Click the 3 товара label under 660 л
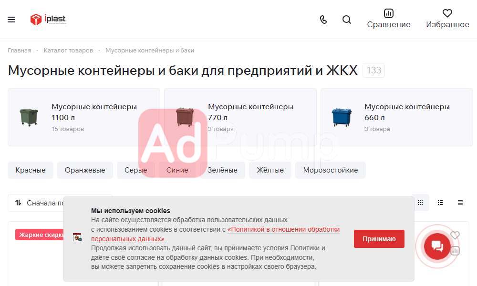The width and height of the screenshot is (477, 286). (x=377, y=129)
